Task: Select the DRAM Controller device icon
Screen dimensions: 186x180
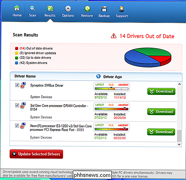Action: (23, 105)
